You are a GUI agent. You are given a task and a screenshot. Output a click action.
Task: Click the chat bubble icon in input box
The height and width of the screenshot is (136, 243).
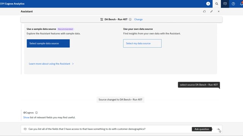(25, 129)
